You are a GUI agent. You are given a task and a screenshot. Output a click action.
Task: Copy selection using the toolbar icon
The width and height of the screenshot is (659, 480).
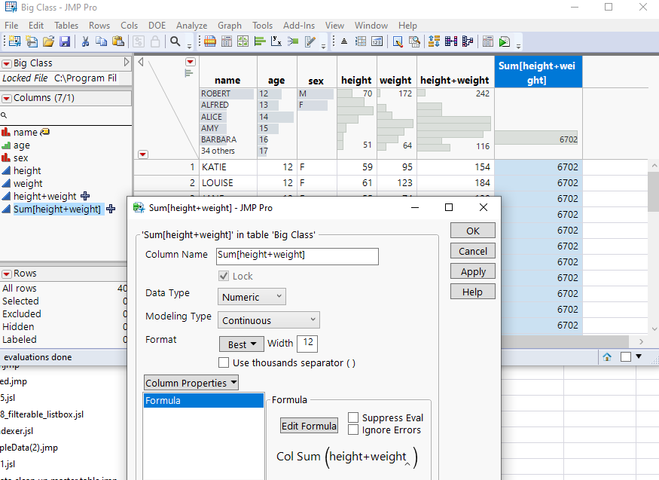(x=102, y=42)
